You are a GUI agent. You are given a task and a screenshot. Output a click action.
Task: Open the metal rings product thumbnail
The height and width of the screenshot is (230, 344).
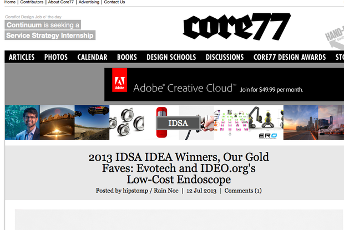tap(127, 122)
